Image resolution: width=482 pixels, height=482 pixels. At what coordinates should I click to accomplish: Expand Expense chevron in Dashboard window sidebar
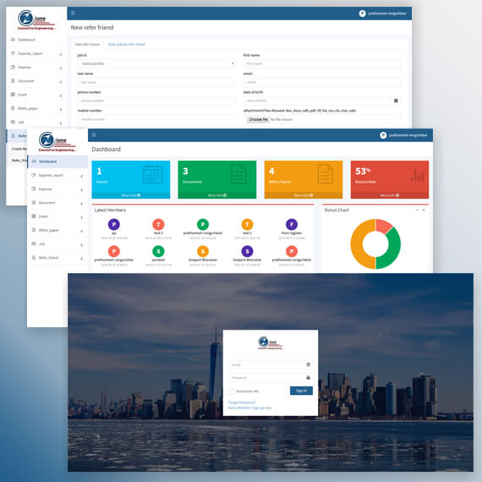coord(82,190)
